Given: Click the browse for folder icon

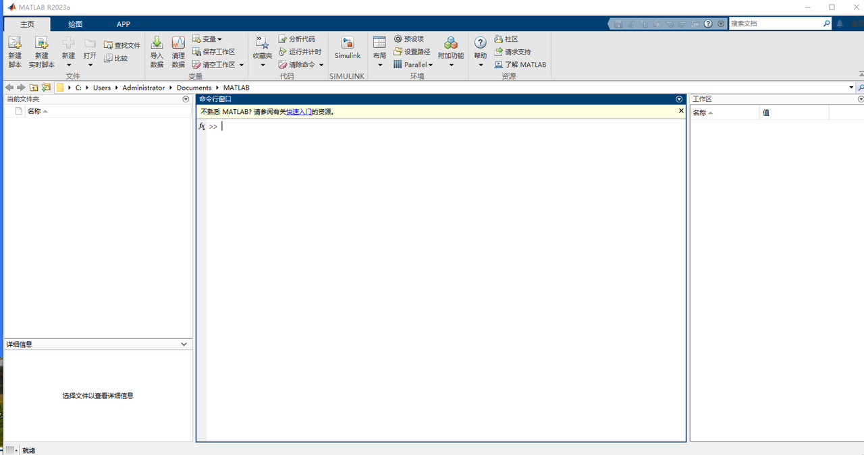Looking at the screenshot, I should pyautogui.click(x=46, y=88).
